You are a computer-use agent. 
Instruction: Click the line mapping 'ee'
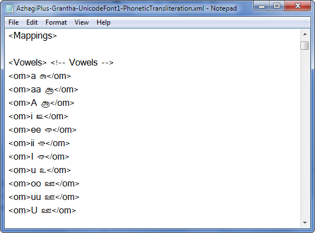coord(42,130)
